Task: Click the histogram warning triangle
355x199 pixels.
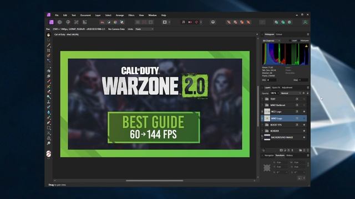Action: pos(306,46)
